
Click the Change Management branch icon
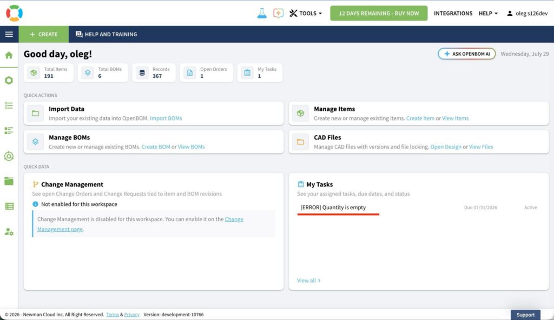(x=35, y=184)
